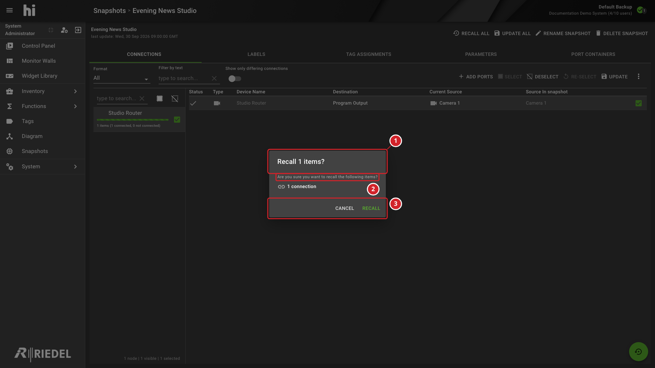Viewport: 655px width, 368px height.
Task: Clear the Filter by text field
Action: pos(214,78)
